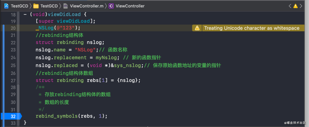The height and width of the screenshot is (127, 309).
Task: Click the TestGCD project icon in jump bar
Action: [x=6, y=6]
